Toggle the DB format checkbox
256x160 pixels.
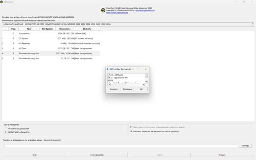click(x=109, y=80)
